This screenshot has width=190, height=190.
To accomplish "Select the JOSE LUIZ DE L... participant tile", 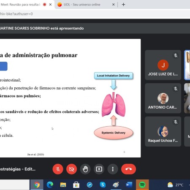I will coord(163,65).
